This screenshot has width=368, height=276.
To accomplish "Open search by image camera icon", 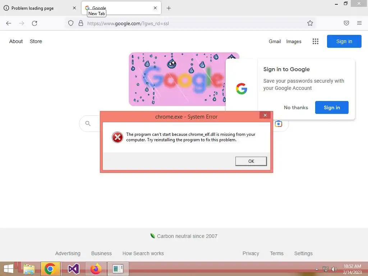I will (279, 124).
